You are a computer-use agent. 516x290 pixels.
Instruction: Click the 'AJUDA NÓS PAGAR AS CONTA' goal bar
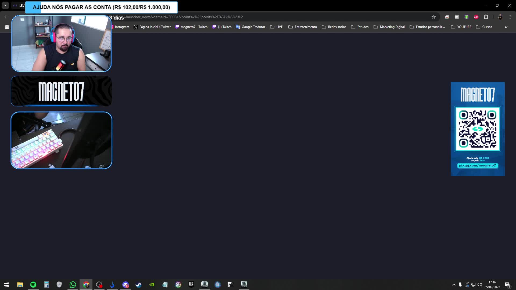[x=101, y=7]
